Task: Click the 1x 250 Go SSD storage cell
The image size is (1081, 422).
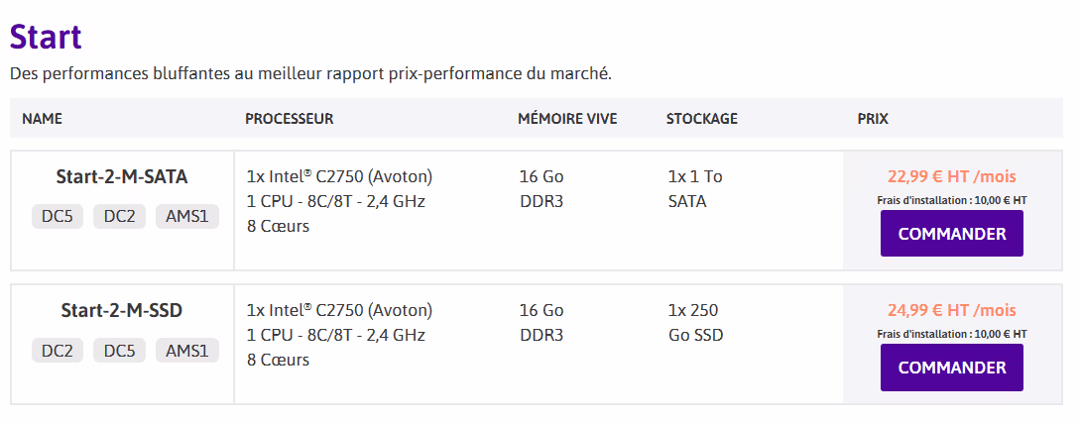Action: click(x=695, y=322)
